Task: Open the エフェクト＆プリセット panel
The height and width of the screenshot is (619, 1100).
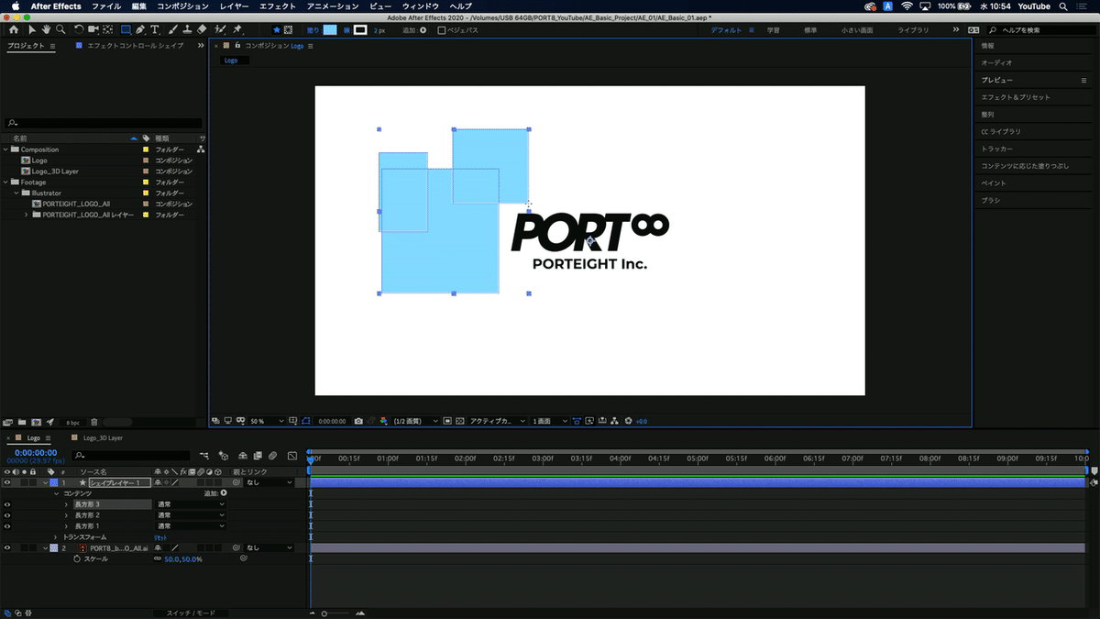Action: (x=1016, y=97)
